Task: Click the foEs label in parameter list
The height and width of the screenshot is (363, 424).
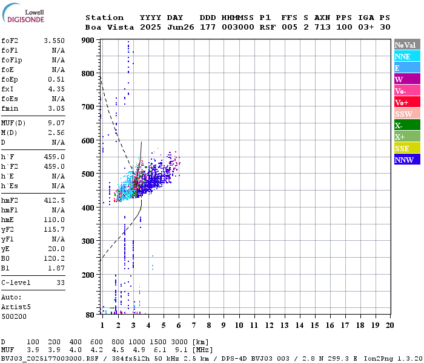Action: tap(10, 99)
